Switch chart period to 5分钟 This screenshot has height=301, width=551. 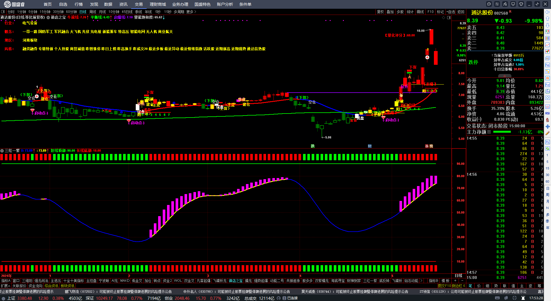tap(33, 12)
